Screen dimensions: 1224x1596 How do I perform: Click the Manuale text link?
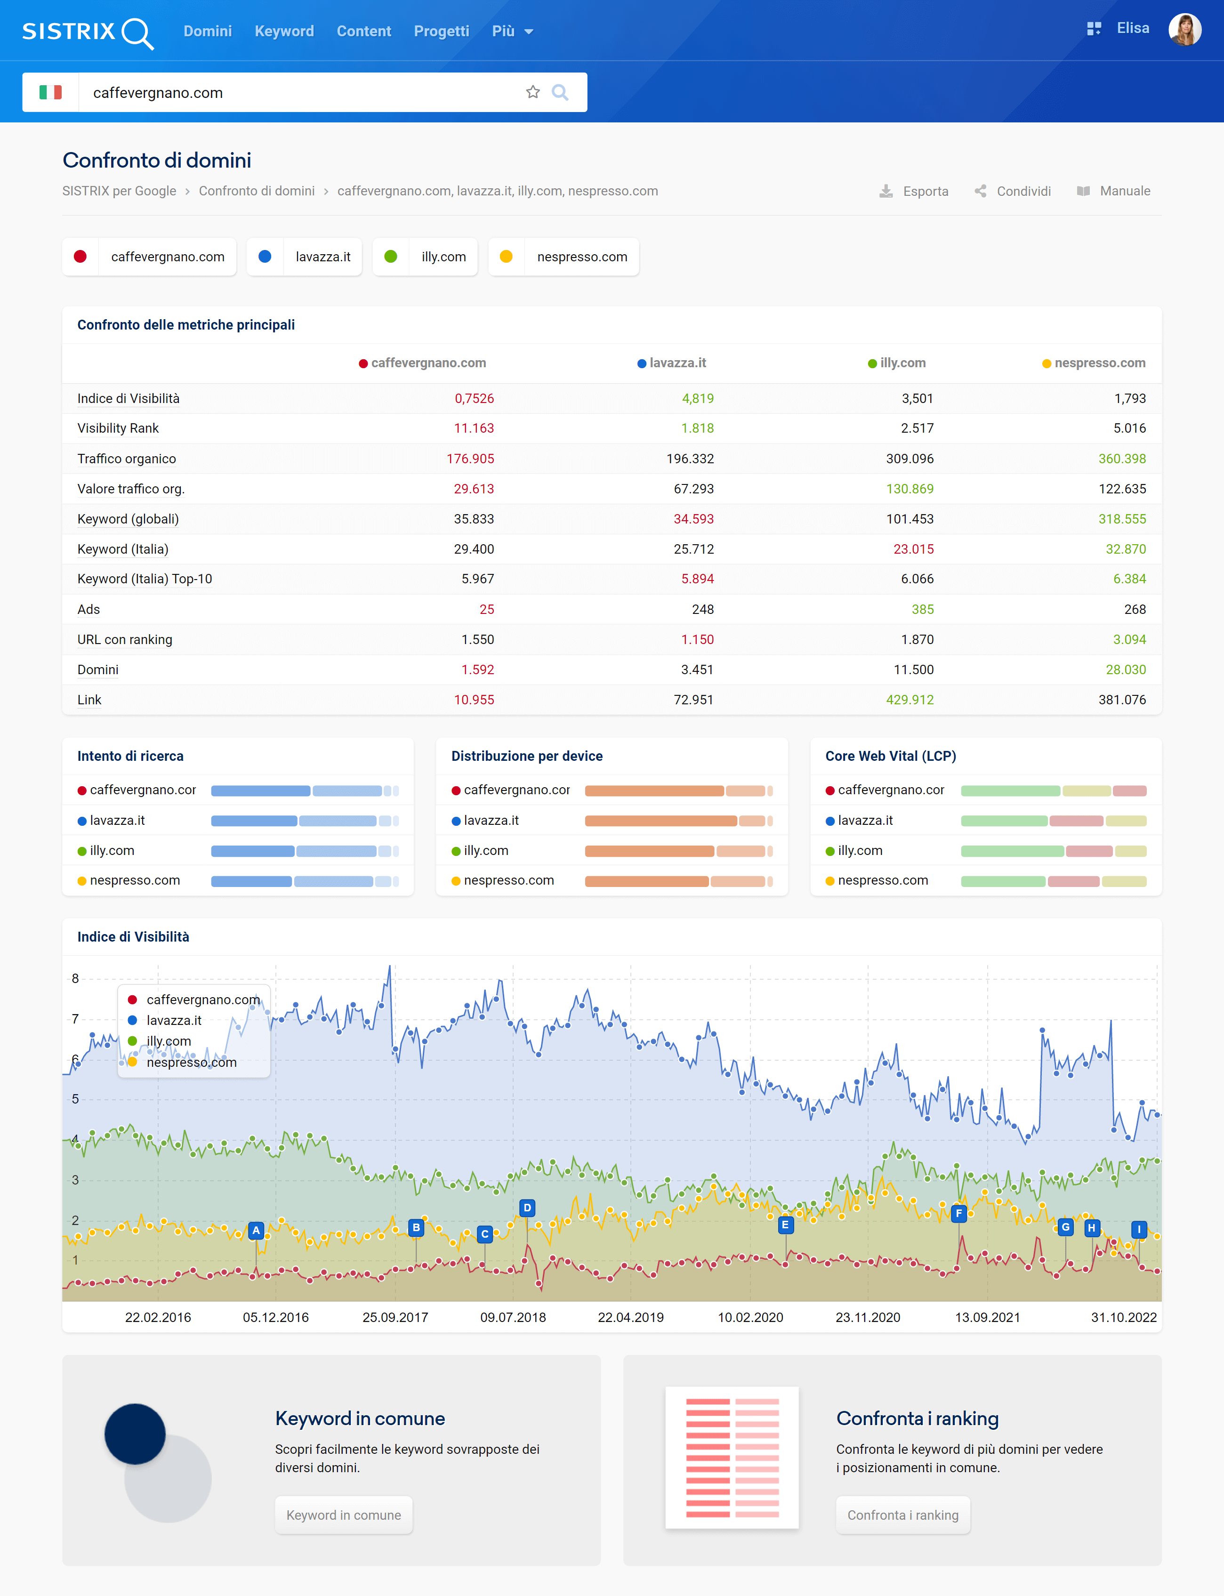[1125, 191]
